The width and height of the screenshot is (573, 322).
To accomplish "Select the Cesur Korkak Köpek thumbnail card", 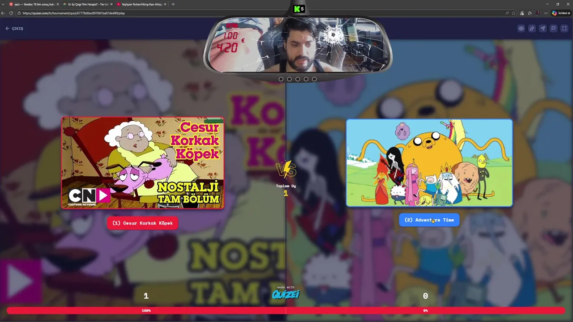I will (142, 163).
